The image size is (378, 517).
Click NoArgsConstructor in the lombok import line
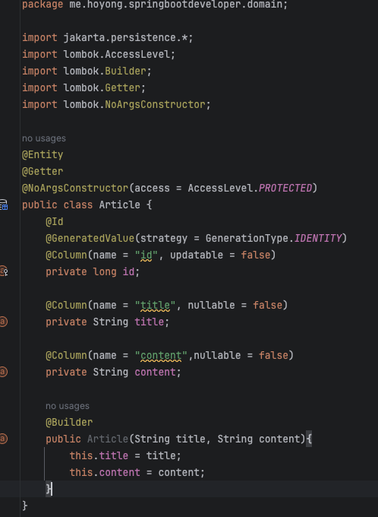point(155,104)
